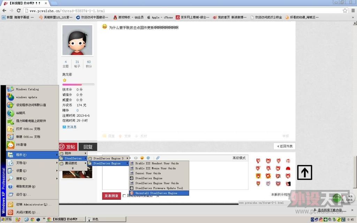The height and width of the screenshot is (223, 357).
Task: Switch to 高级模式 editor link
Action: click(x=239, y=158)
